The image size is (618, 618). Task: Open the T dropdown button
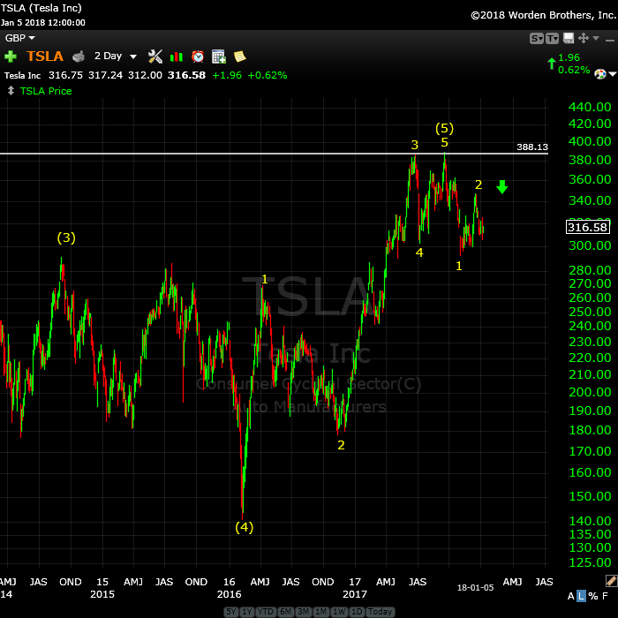[x=552, y=38]
